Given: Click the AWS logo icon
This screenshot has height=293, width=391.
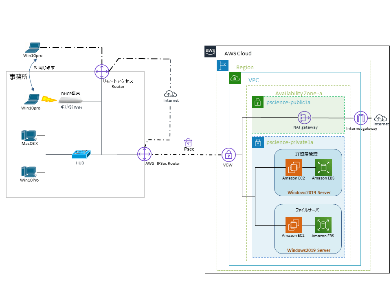Looking at the screenshot, I should coord(210,52).
